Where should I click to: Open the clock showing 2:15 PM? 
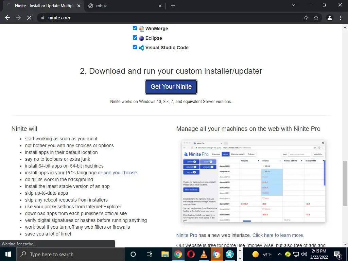coord(319,254)
